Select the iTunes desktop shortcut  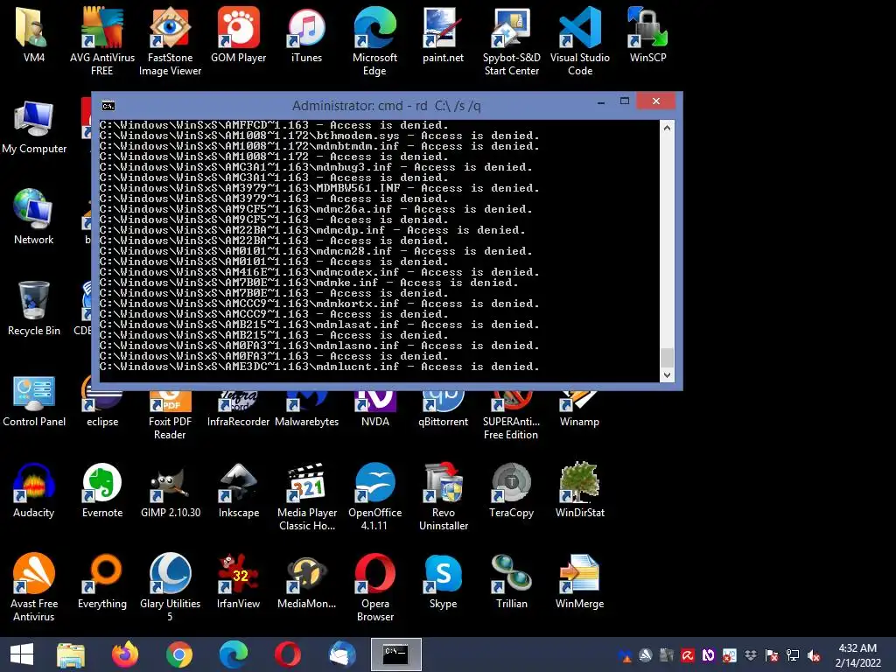(306, 33)
